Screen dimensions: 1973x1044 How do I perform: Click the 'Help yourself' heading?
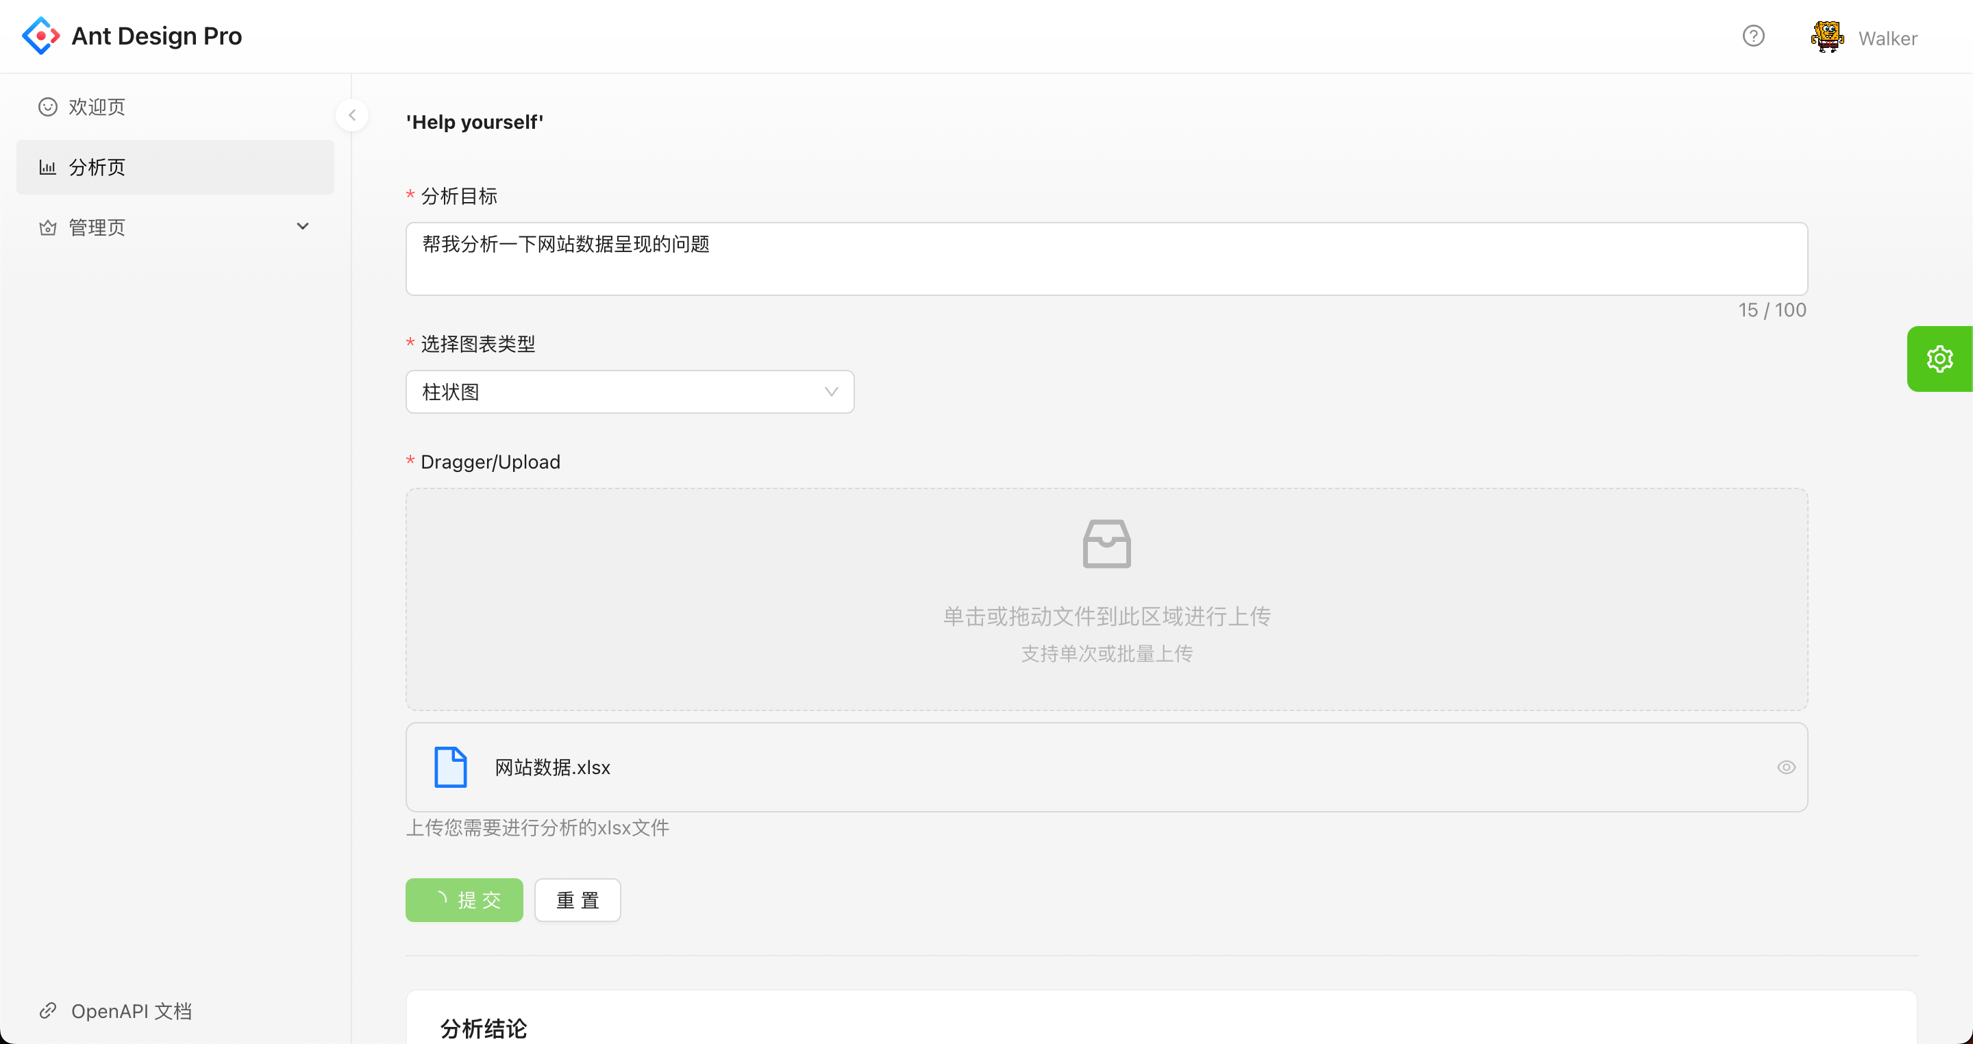pyautogui.click(x=475, y=123)
